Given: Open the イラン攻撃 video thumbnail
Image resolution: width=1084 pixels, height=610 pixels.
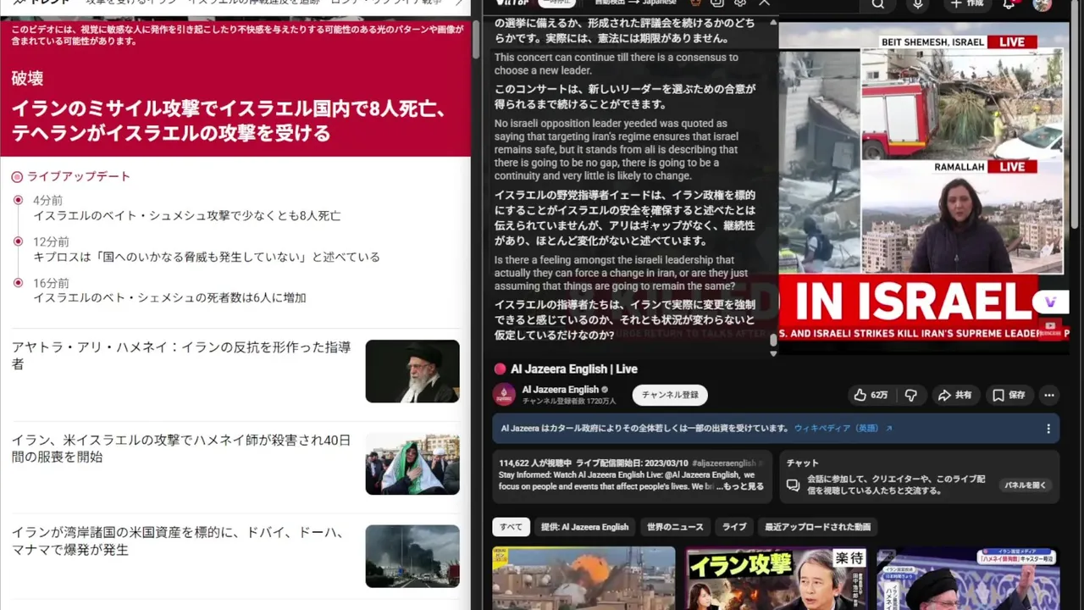Looking at the screenshot, I should click(x=776, y=579).
